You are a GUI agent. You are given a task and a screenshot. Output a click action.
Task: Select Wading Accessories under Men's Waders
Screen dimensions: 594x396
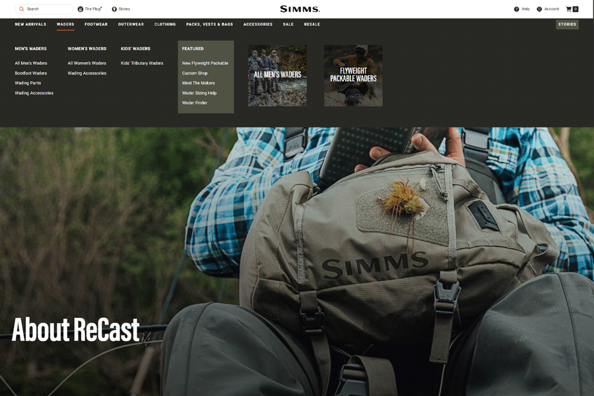coord(34,93)
